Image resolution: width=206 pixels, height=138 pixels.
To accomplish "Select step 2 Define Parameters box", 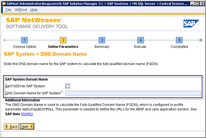I will pyautogui.click(x=63, y=40).
